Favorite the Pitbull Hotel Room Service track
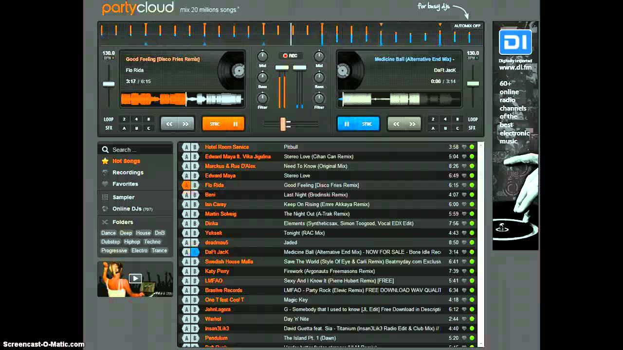The image size is (623, 350). [464, 147]
